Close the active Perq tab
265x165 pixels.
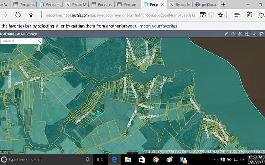pyautogui.click(x=162, y=5)
